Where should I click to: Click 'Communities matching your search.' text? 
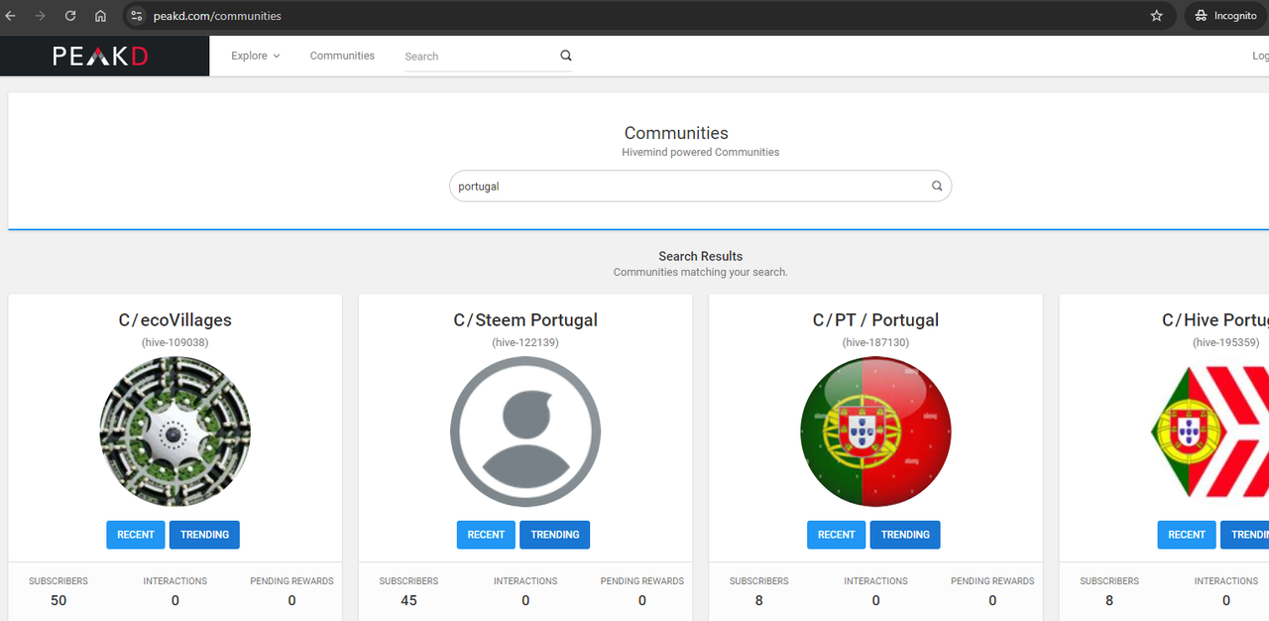point(700,272)
